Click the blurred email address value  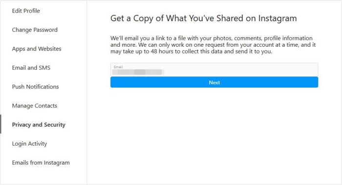[138, 72]
